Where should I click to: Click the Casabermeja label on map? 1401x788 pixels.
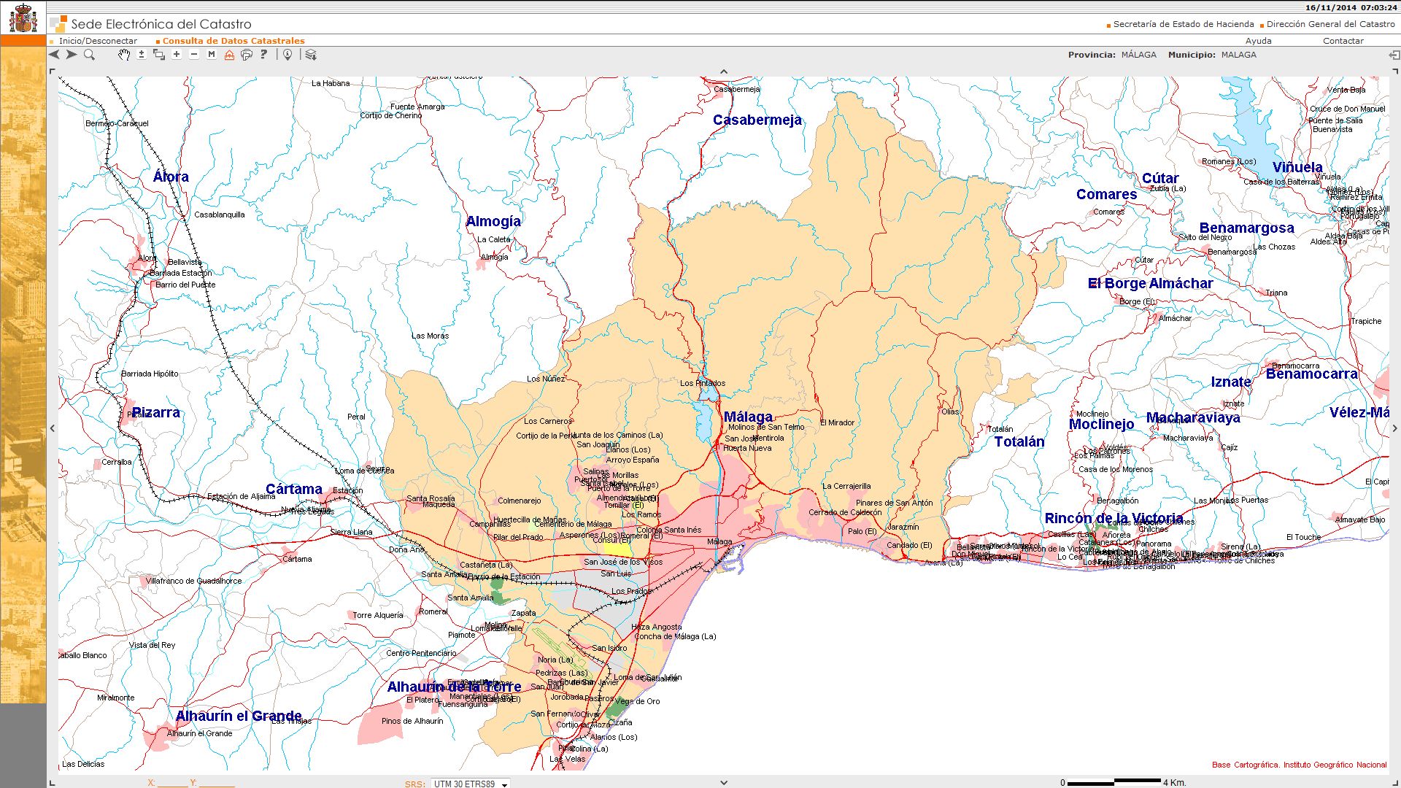[757, 120]
